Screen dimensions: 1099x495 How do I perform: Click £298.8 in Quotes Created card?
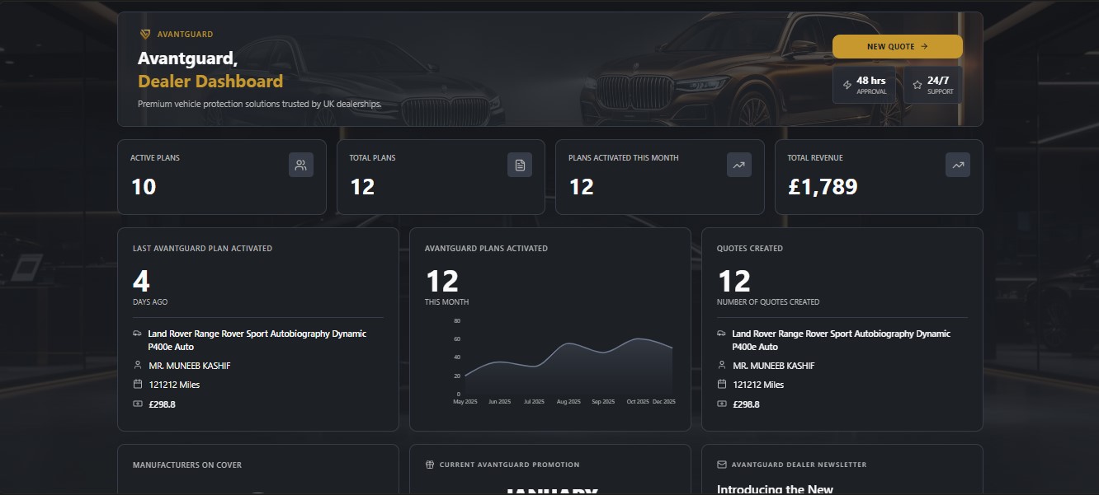(x=746, y=404)
